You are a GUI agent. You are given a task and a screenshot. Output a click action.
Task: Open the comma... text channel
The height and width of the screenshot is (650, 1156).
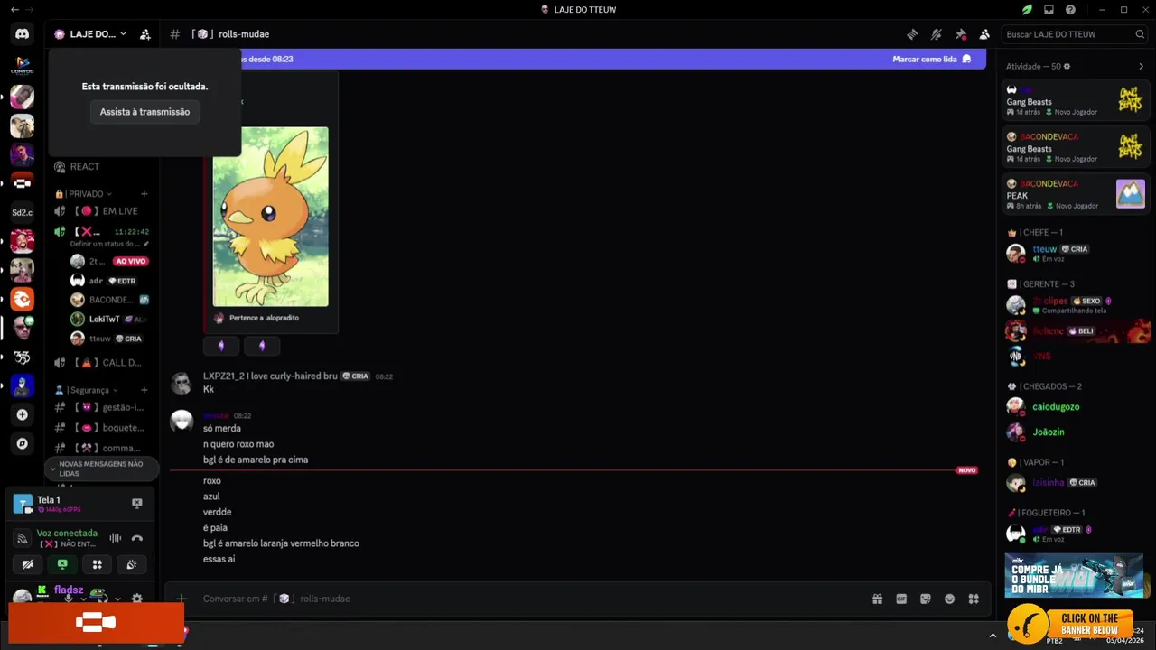point(99,448)
